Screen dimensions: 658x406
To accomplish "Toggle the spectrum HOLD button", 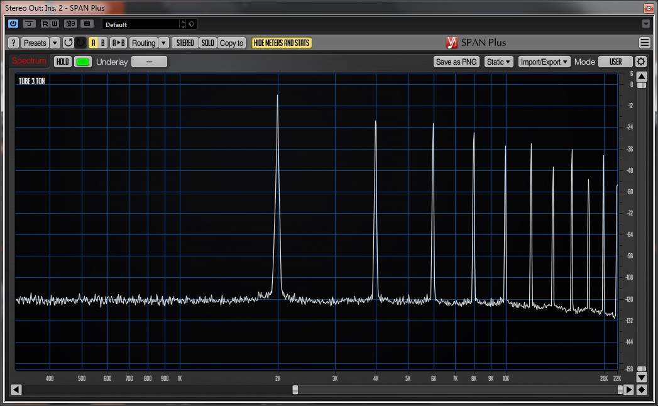I will pyautogui.click(x=62, y=62).
